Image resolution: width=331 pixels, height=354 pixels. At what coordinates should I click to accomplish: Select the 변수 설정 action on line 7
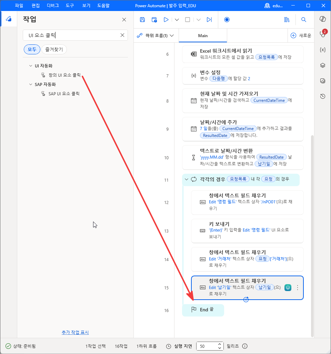243,76
